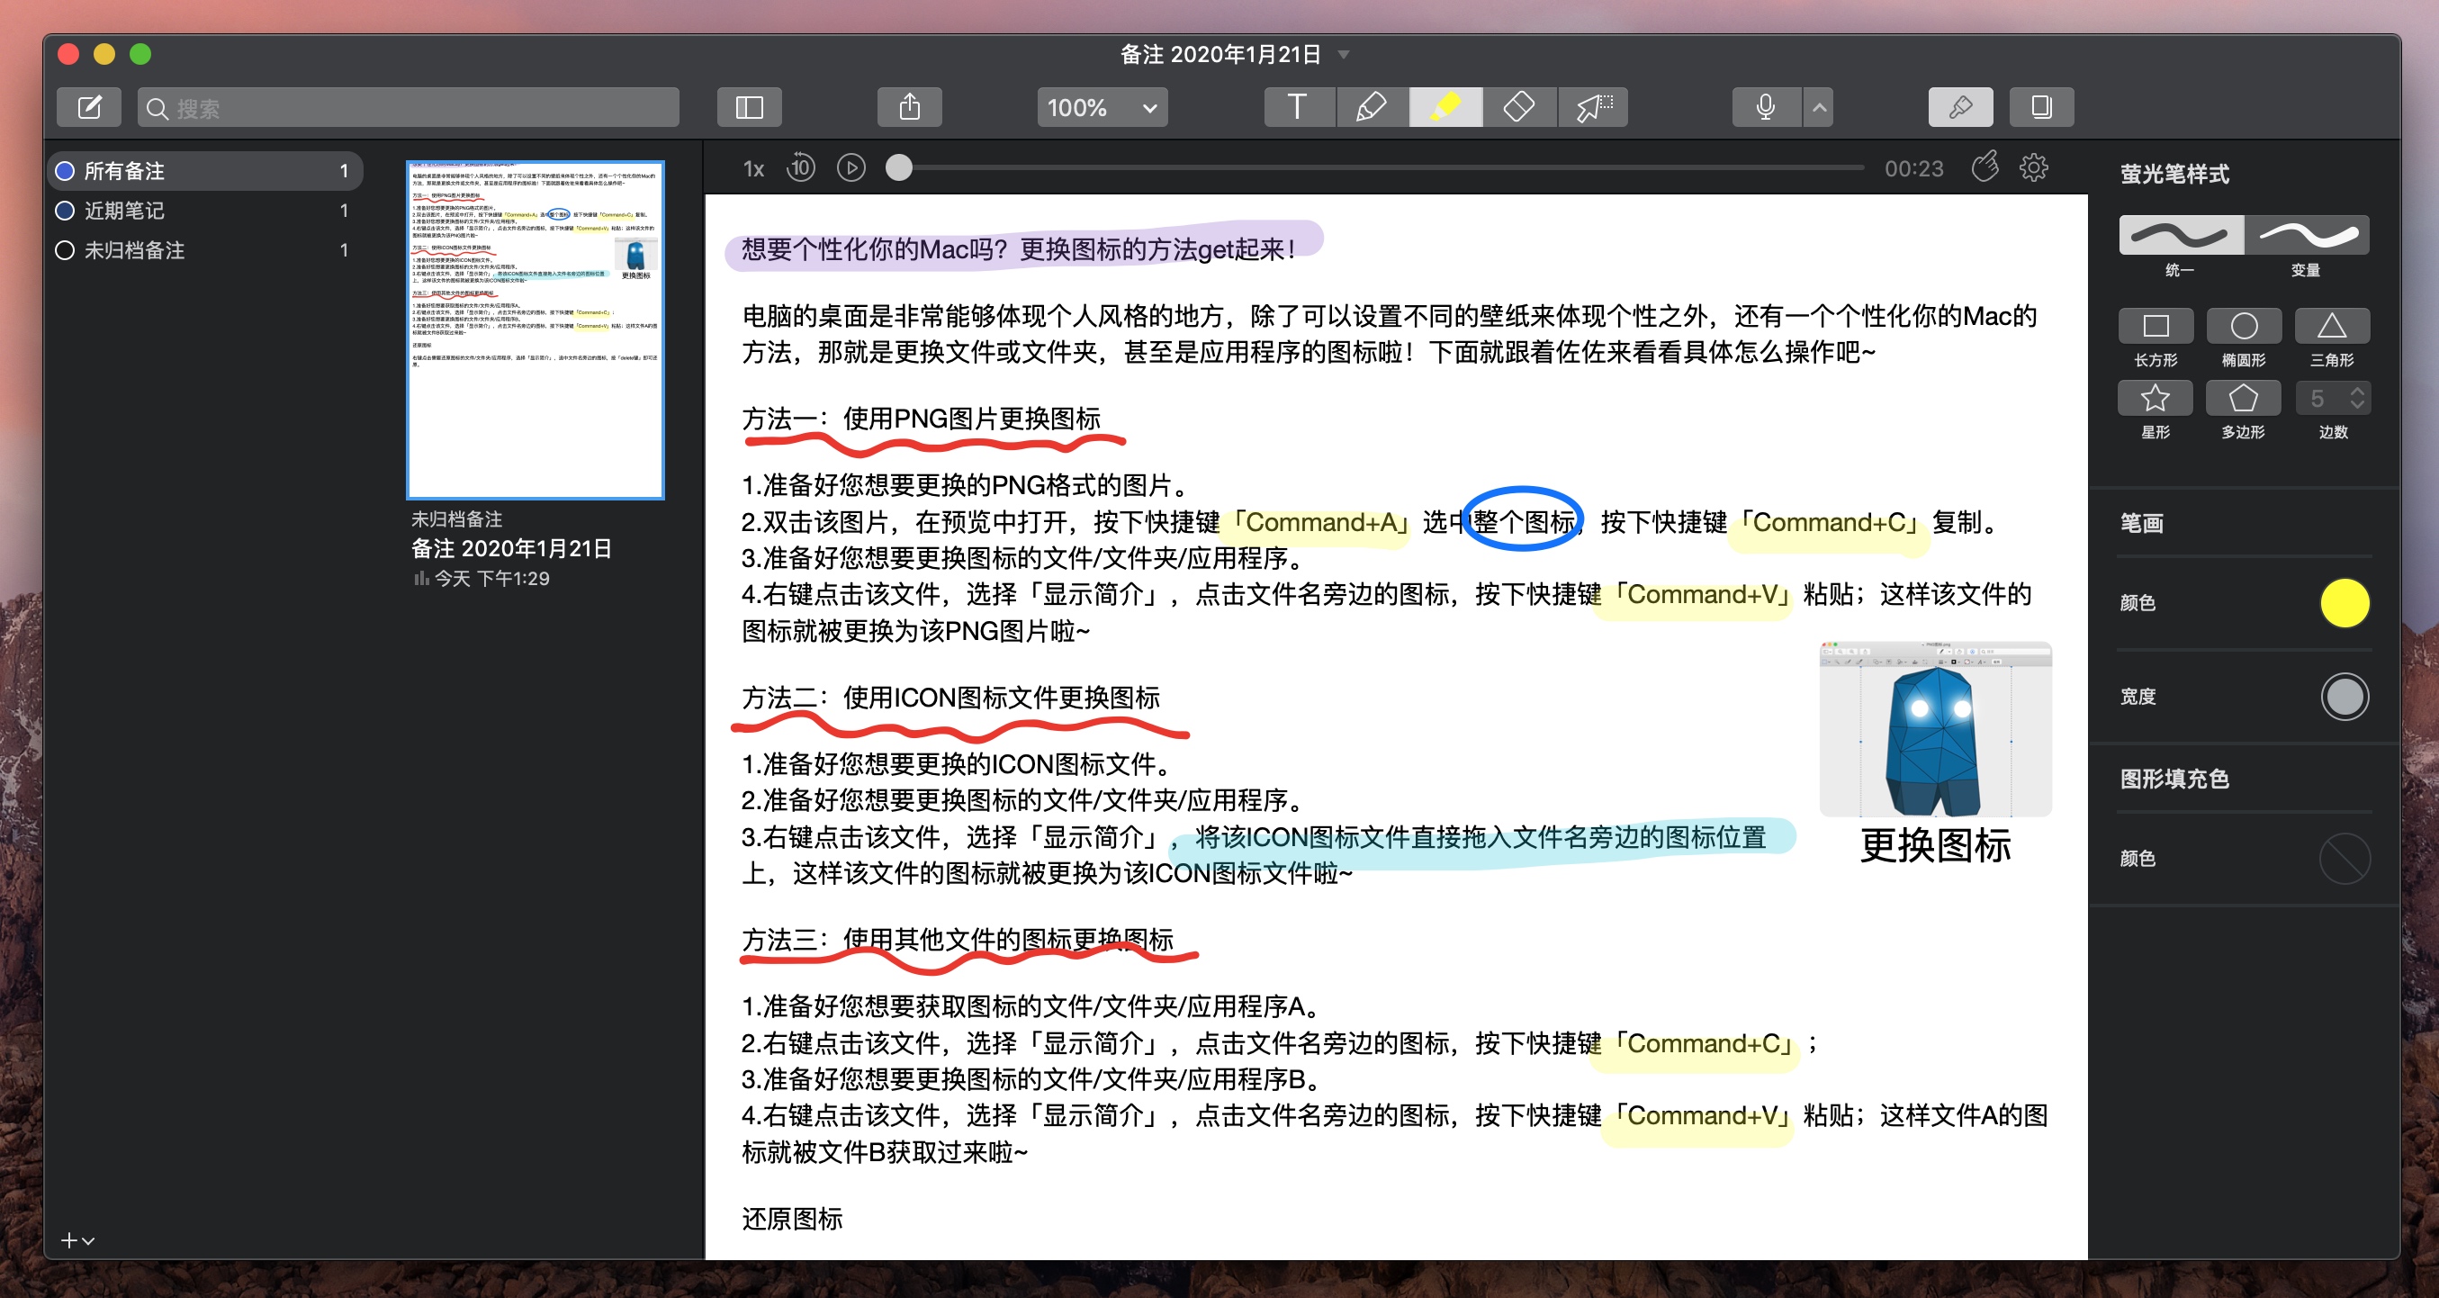Screen dimensions: 2439x1298
Task: Click heading 方法一：使用PNG图片更换图标
Action: pos(922,419)
